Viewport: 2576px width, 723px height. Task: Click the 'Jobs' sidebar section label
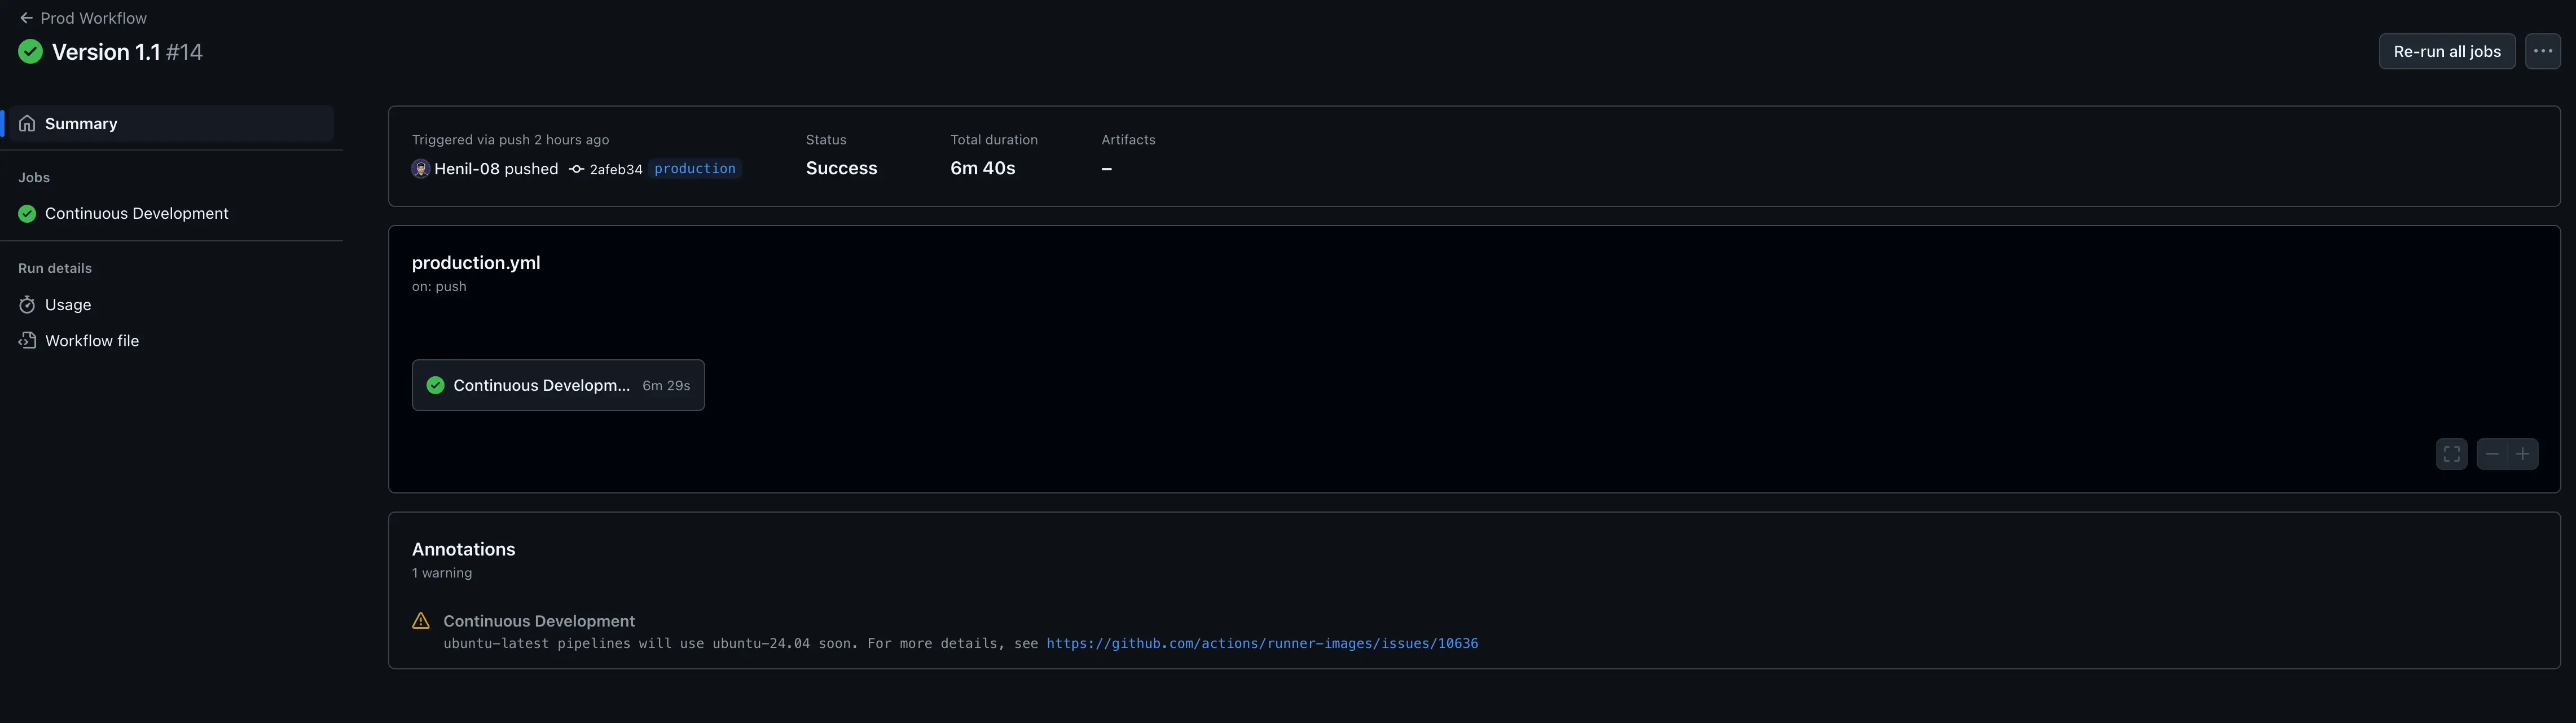tap(34, 178)
